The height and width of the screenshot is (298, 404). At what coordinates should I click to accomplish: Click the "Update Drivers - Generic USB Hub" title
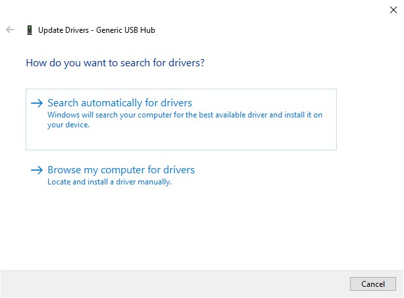(x=97, y=30)
